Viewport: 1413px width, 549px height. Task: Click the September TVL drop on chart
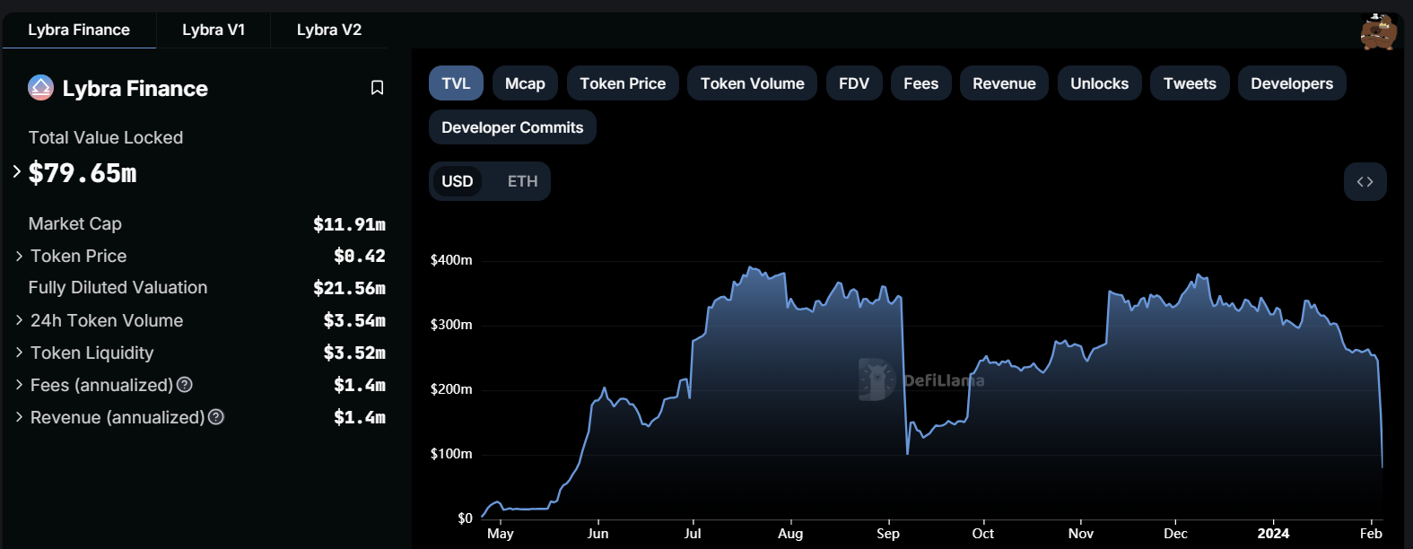tap(906, 449)
